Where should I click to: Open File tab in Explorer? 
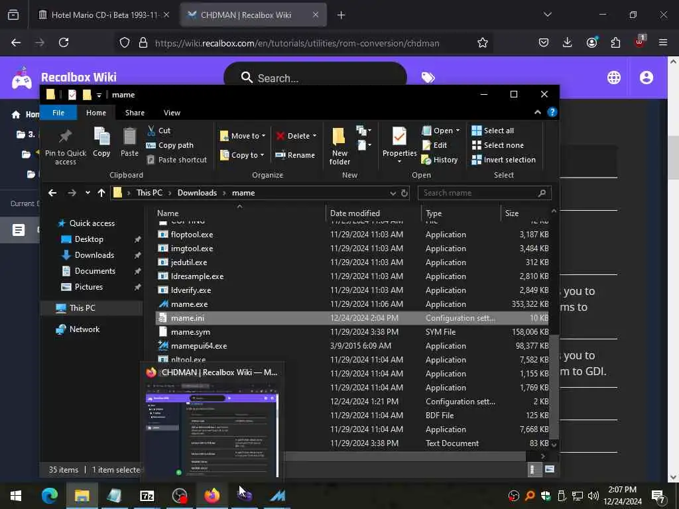58,113
